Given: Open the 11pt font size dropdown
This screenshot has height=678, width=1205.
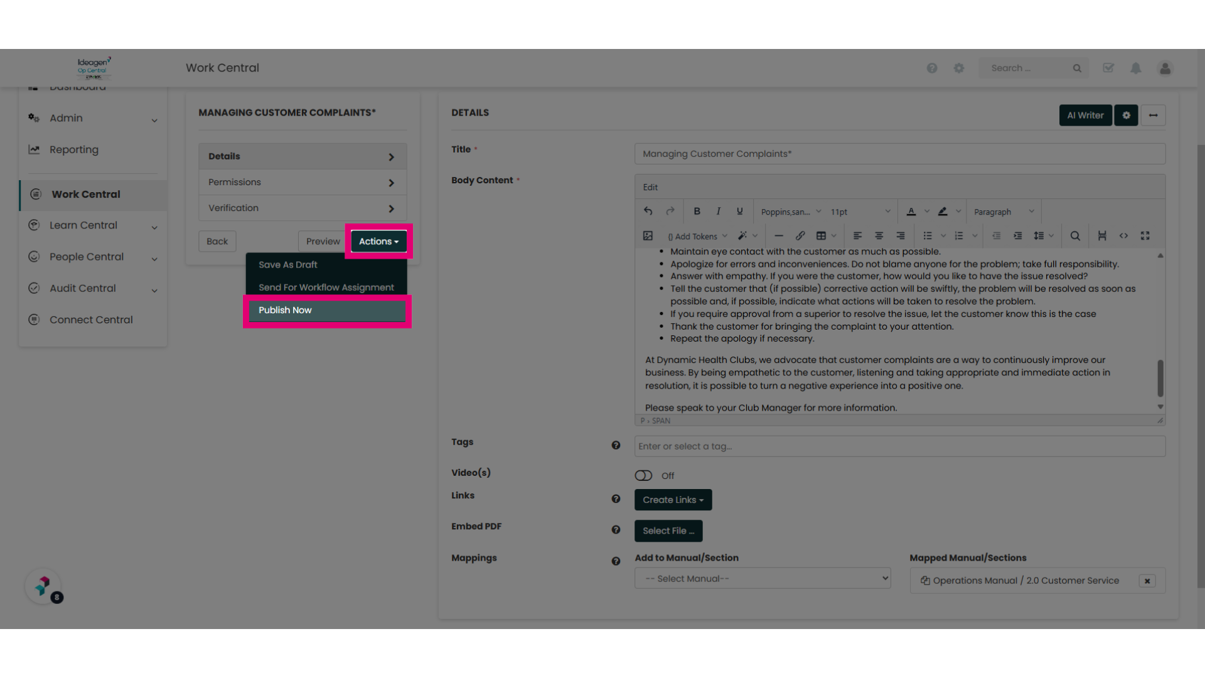Looking at the screenshot, I should [860, 212].
